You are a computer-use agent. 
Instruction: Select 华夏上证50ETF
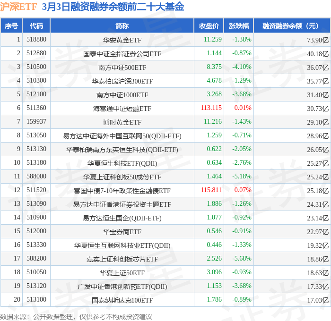coord(122,273)
